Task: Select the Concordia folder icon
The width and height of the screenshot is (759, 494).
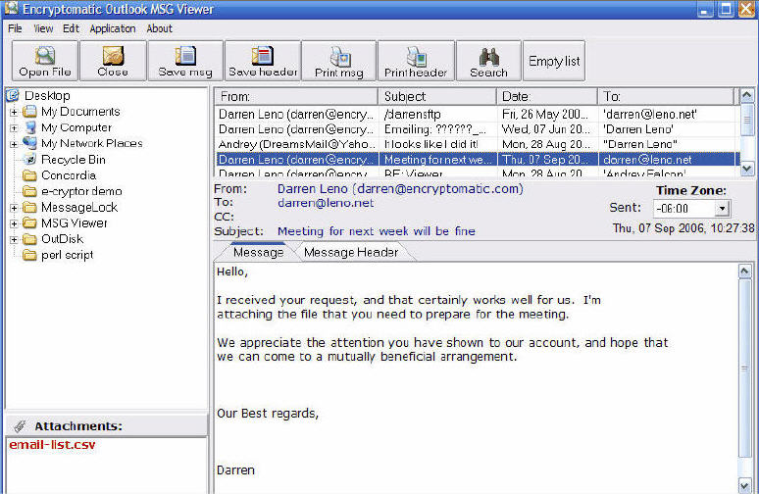Action: pos(30,175)
